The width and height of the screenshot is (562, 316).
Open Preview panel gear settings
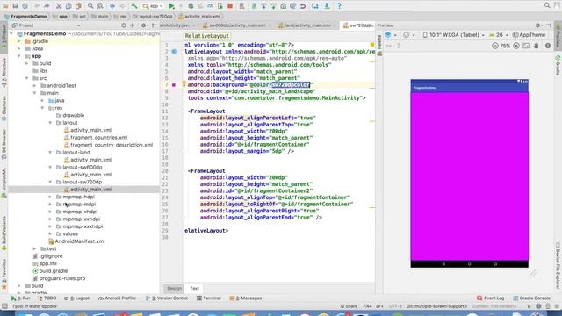pyautogui.click(x=537, y=25)
